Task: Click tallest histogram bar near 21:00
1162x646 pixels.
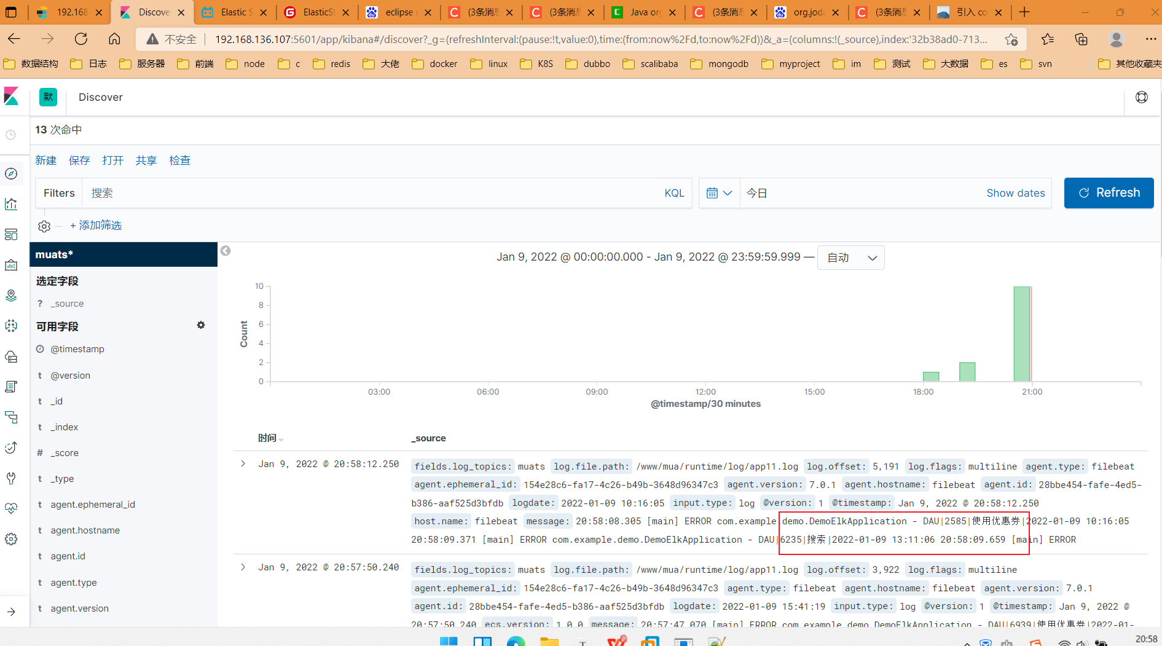Action: [x=1022, y=334]
